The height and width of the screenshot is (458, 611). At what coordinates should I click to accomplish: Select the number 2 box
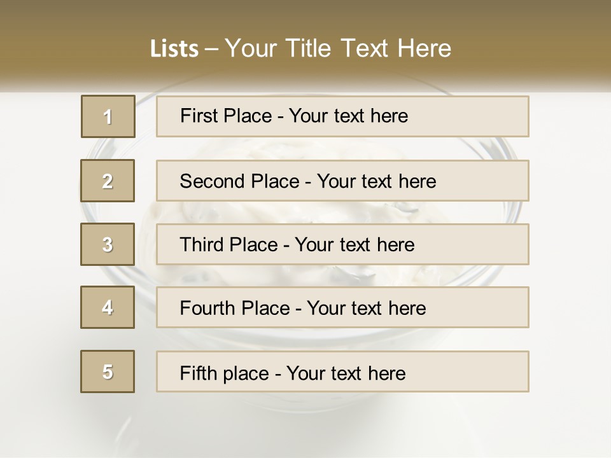click(x=108, y=181)
